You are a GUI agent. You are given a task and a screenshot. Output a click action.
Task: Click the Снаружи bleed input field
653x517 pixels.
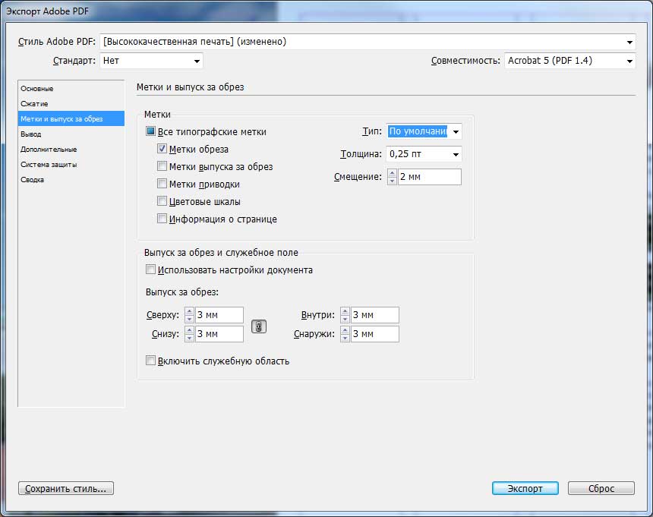click(375, 334)
